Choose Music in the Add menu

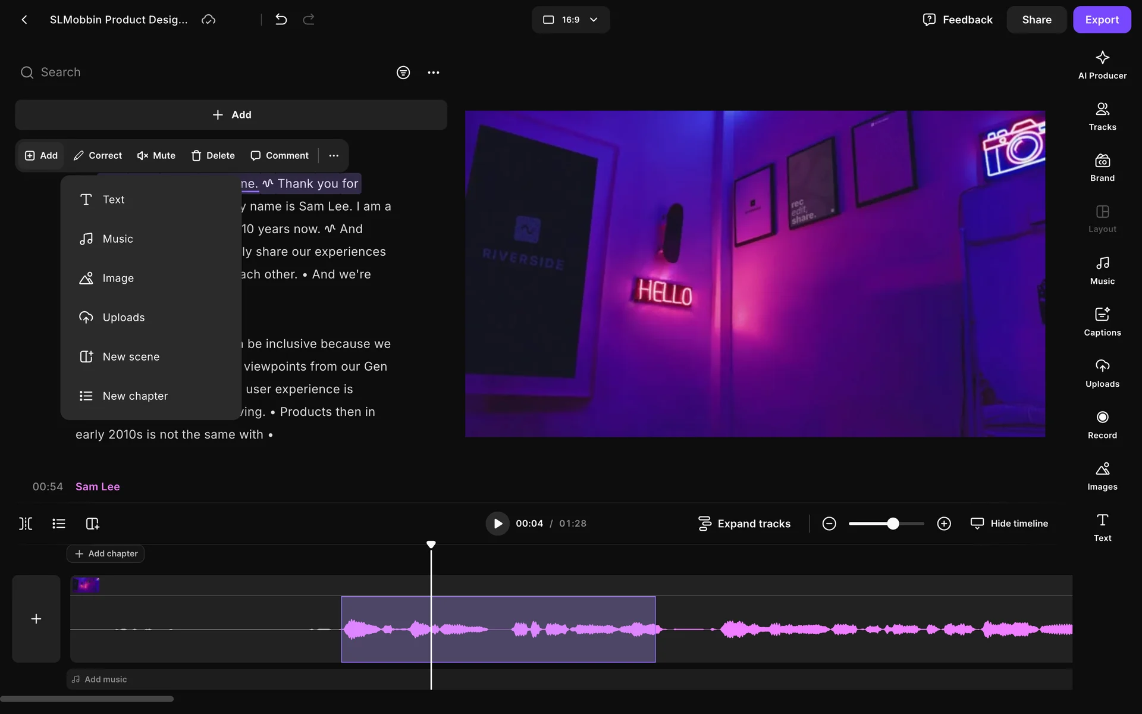coord(118,239)
